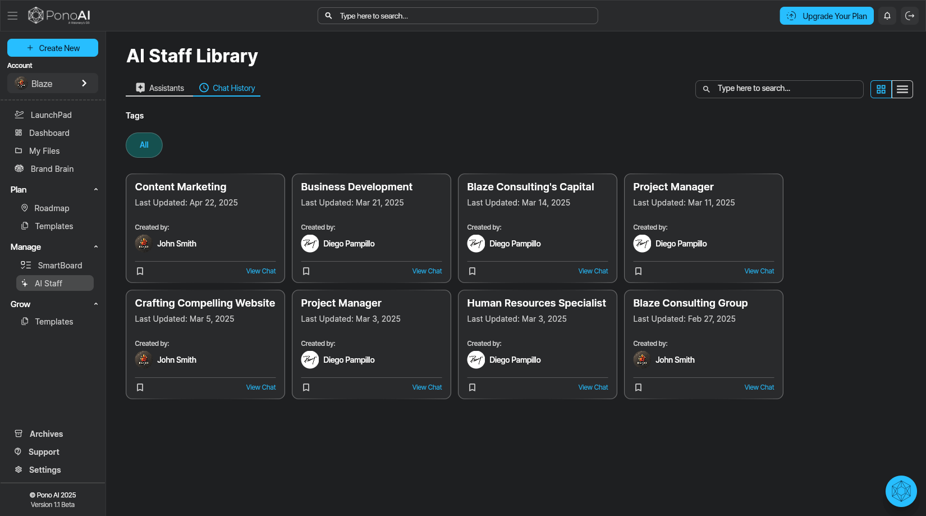The width and height of the screenshot is (926, 516).
Task: View Chat for Business Development
Action: click(x=427, y=271)
